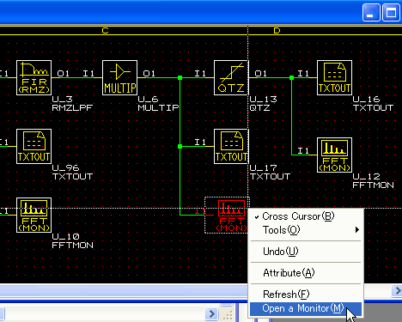Click the right arrow on lower scrollbar

211,313
